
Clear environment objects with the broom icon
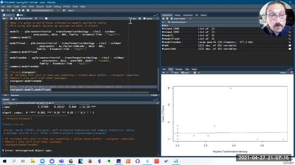click(x=190, y=19)
